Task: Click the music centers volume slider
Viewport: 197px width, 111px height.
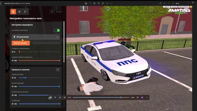Action: click(39, 95)
